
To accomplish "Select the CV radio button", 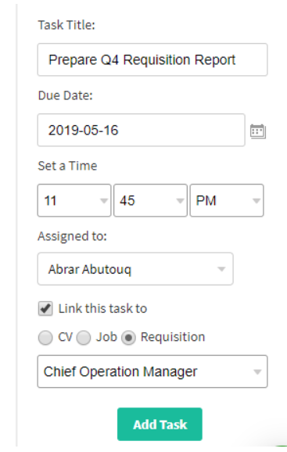I will tap(45, 338).
